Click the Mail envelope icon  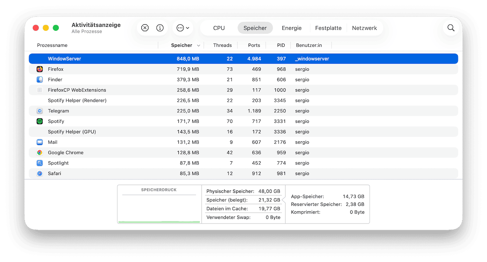click(x=40, y=142)
